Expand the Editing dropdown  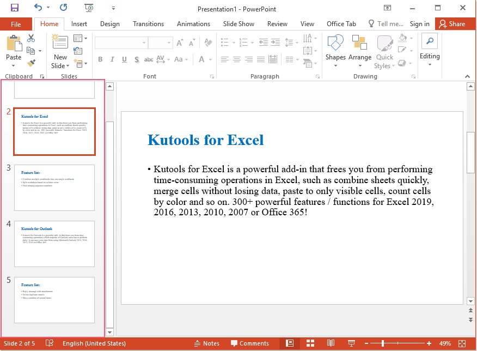pyautogui.click(x=430, y=65)
